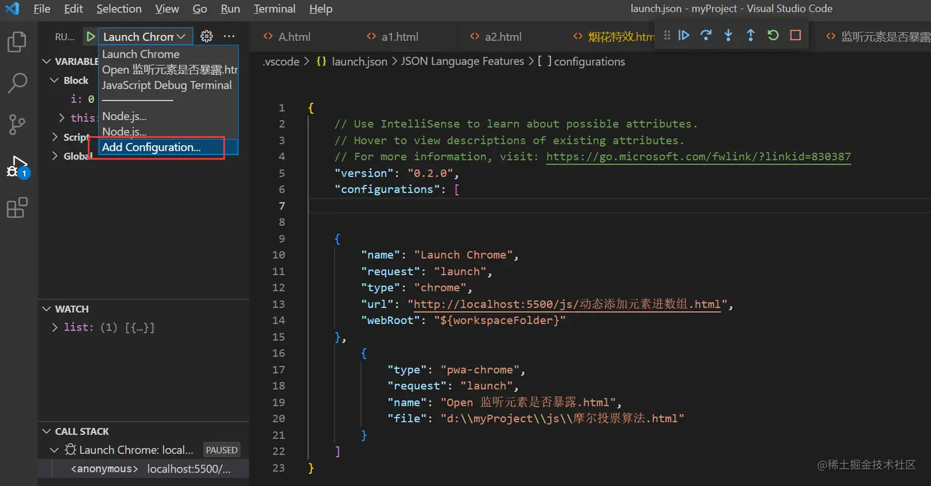The image size is (931, 486).
Task: Step into in the debug toolbar
Action: 728,36
